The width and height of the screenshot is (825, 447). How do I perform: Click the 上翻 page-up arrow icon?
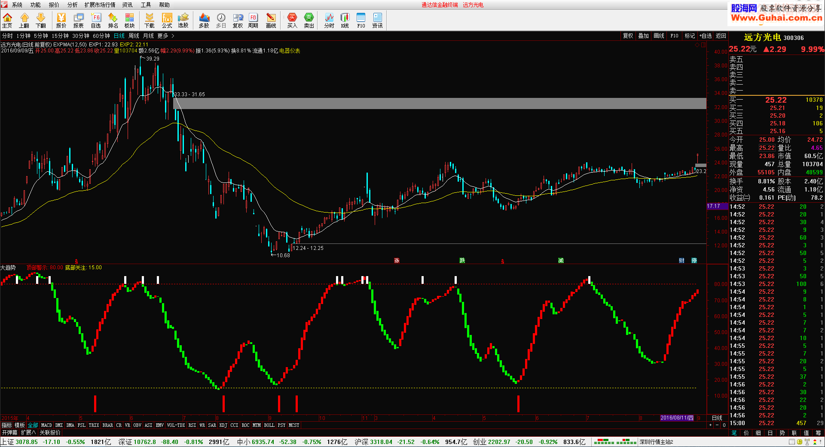24,20
